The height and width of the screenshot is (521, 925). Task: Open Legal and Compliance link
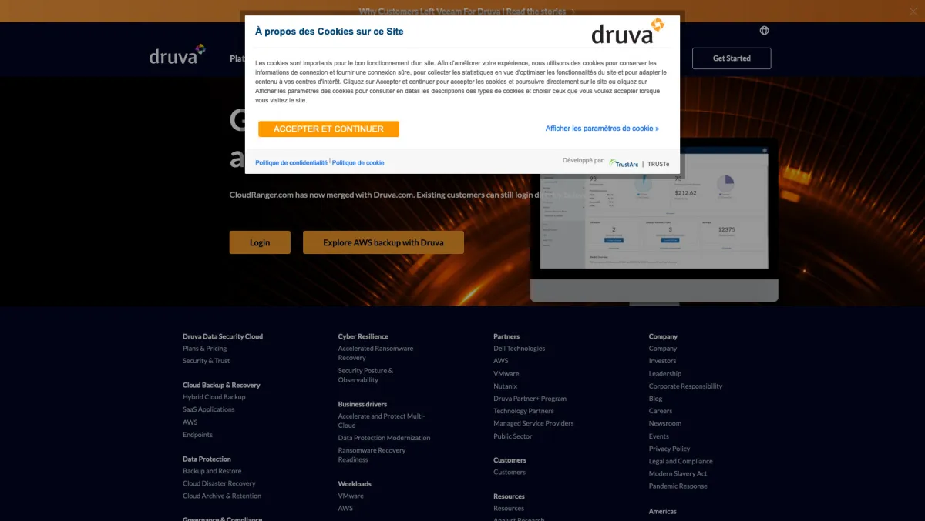click(681, 461)
